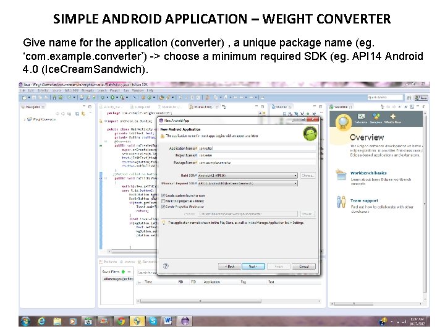
Task: Click the Project Name field
Action: [x=256, y=155]
